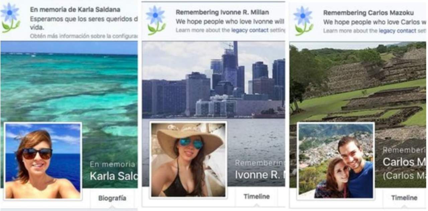Click the memorial flower icon beside Carlos Mazoku

[x=303, y=20]
